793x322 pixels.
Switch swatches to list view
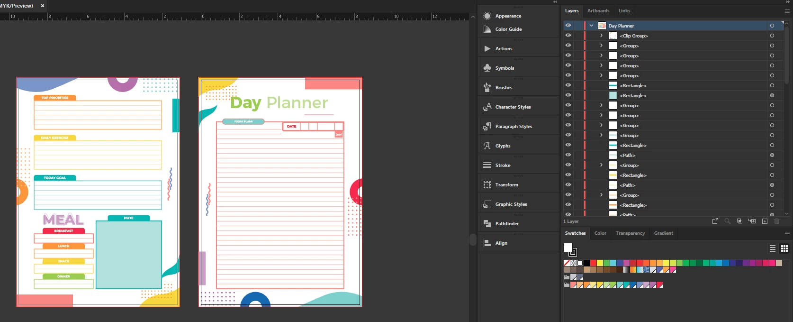click(773, 248)
